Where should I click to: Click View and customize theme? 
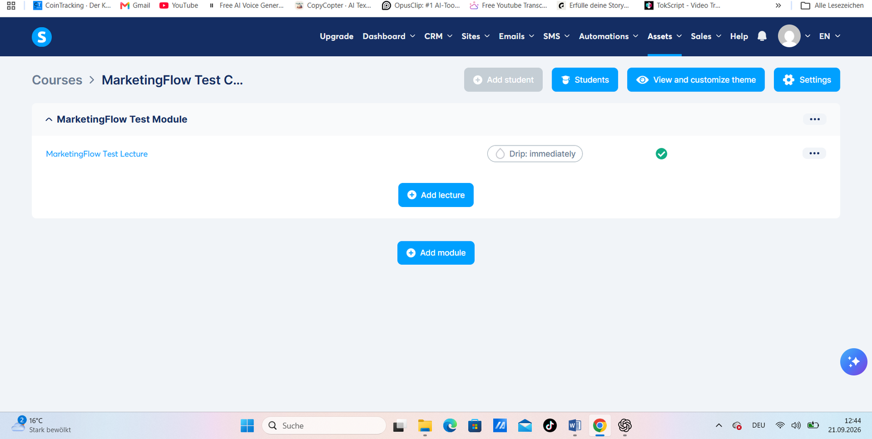(696, 80)
